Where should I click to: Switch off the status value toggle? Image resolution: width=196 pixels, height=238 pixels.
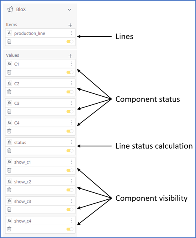[70, 151]
